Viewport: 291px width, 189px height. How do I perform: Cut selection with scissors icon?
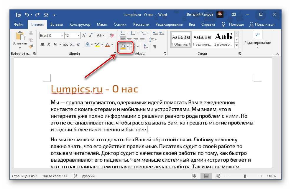click(x=31, y=33)
